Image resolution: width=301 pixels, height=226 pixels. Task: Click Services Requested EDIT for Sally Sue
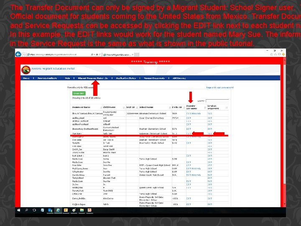[x=209, y=134]
